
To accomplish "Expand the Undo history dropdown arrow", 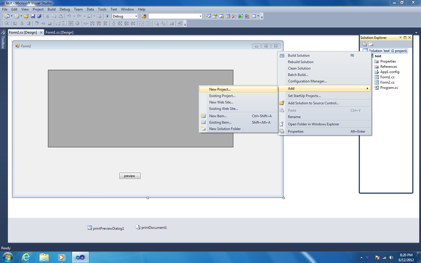I will (x=74, y=16).
